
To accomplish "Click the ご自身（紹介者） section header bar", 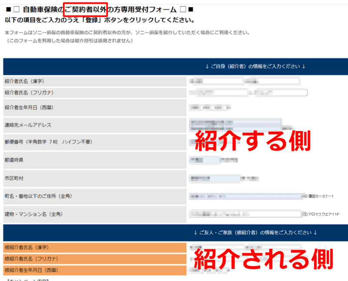I will click(x=255, y=67).
